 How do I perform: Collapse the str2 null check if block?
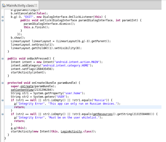(3, 114)
